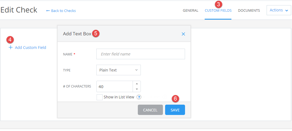The height and width of the screenshot is (131, 292).
Task: Click the NAME field label
Action: click(x=68, y=54)
